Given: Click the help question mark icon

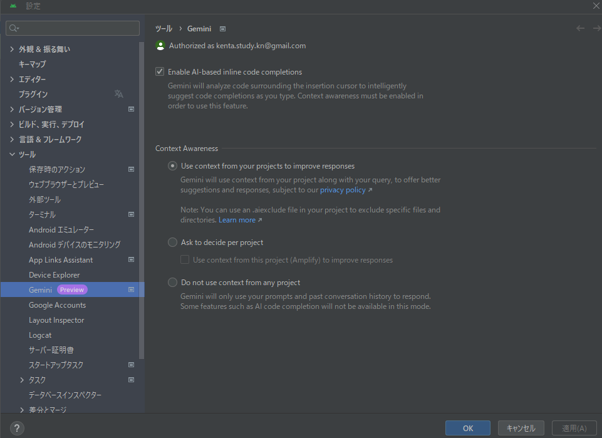Looking at the screenshot, I should [18, 428].
